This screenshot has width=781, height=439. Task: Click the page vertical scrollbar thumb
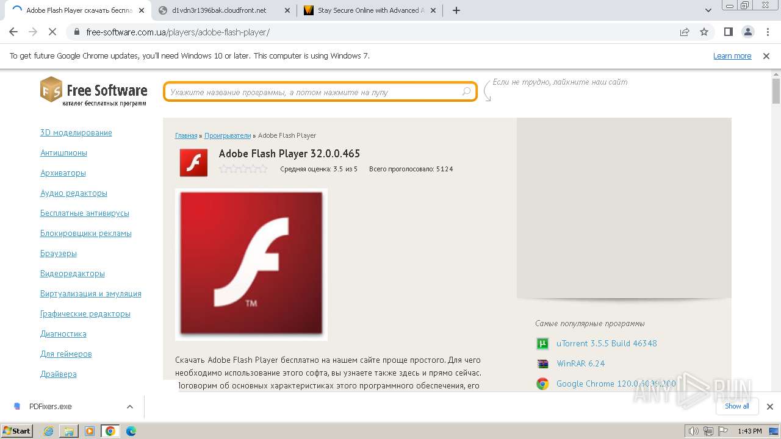click(x=776, y=91)
